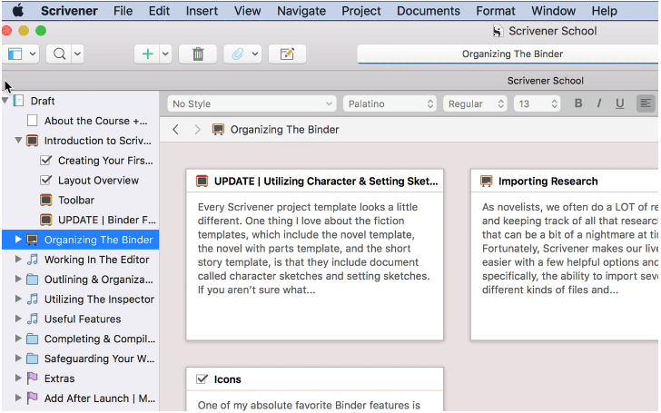Image resolution: width=661 pixels, height=413 pixels.
Task: Click the Apple menu logo
Action: [18, 11]
